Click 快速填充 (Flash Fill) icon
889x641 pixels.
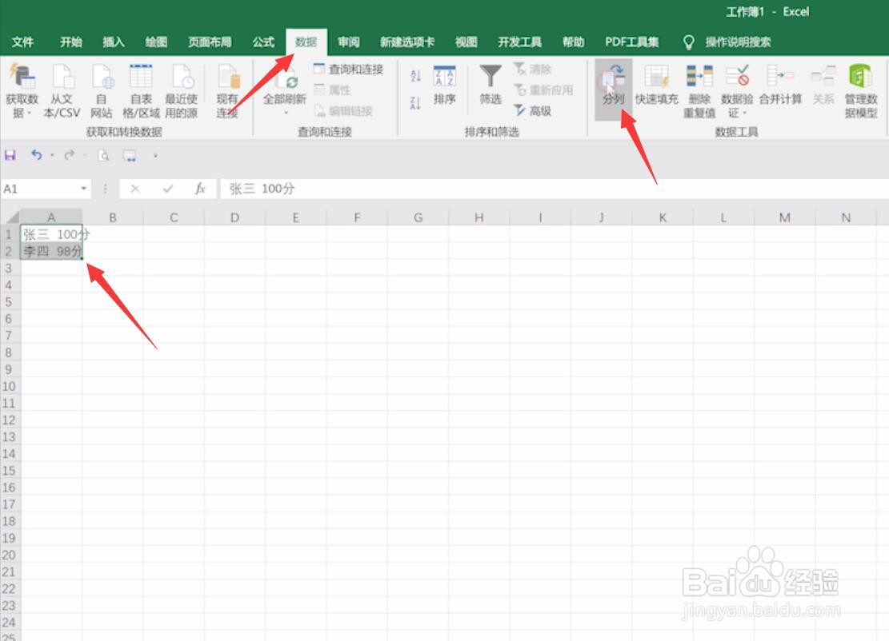[656, 86]
